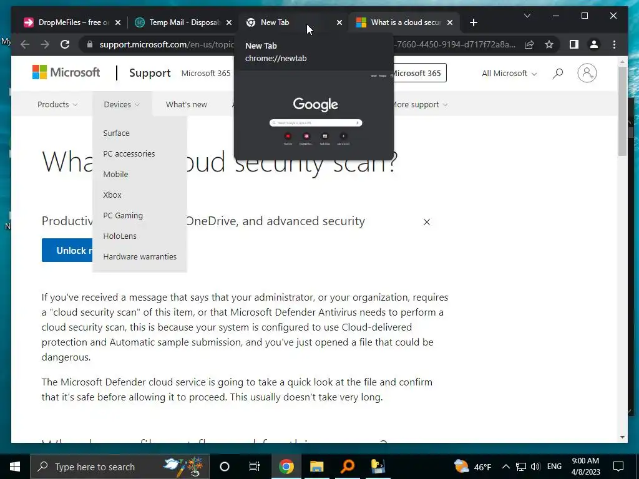Screen dimensions: 639x479
Task: Open Chrome side panel icon
Action: (574, 44)
